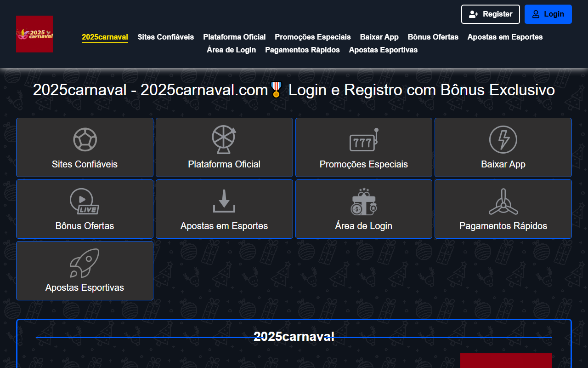Image resolution: width=588 pixels, height=368 pixels.
Task: Go to Apostas em Esportes nav item
Action: pos(505,37)
